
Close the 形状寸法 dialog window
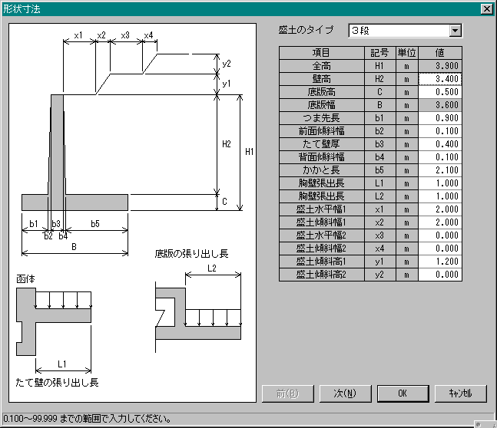[486, 9]
